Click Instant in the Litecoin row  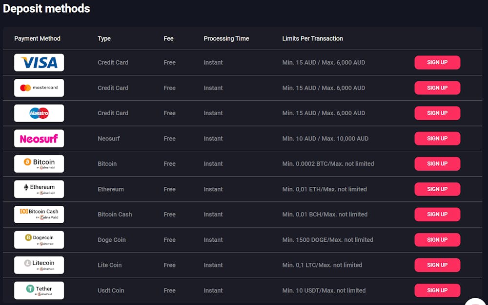213,265
